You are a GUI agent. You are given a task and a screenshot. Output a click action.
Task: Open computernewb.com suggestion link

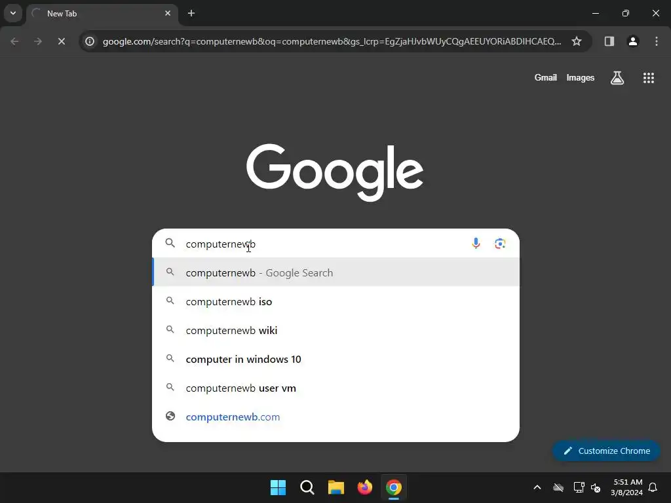[x=336, y=417]
